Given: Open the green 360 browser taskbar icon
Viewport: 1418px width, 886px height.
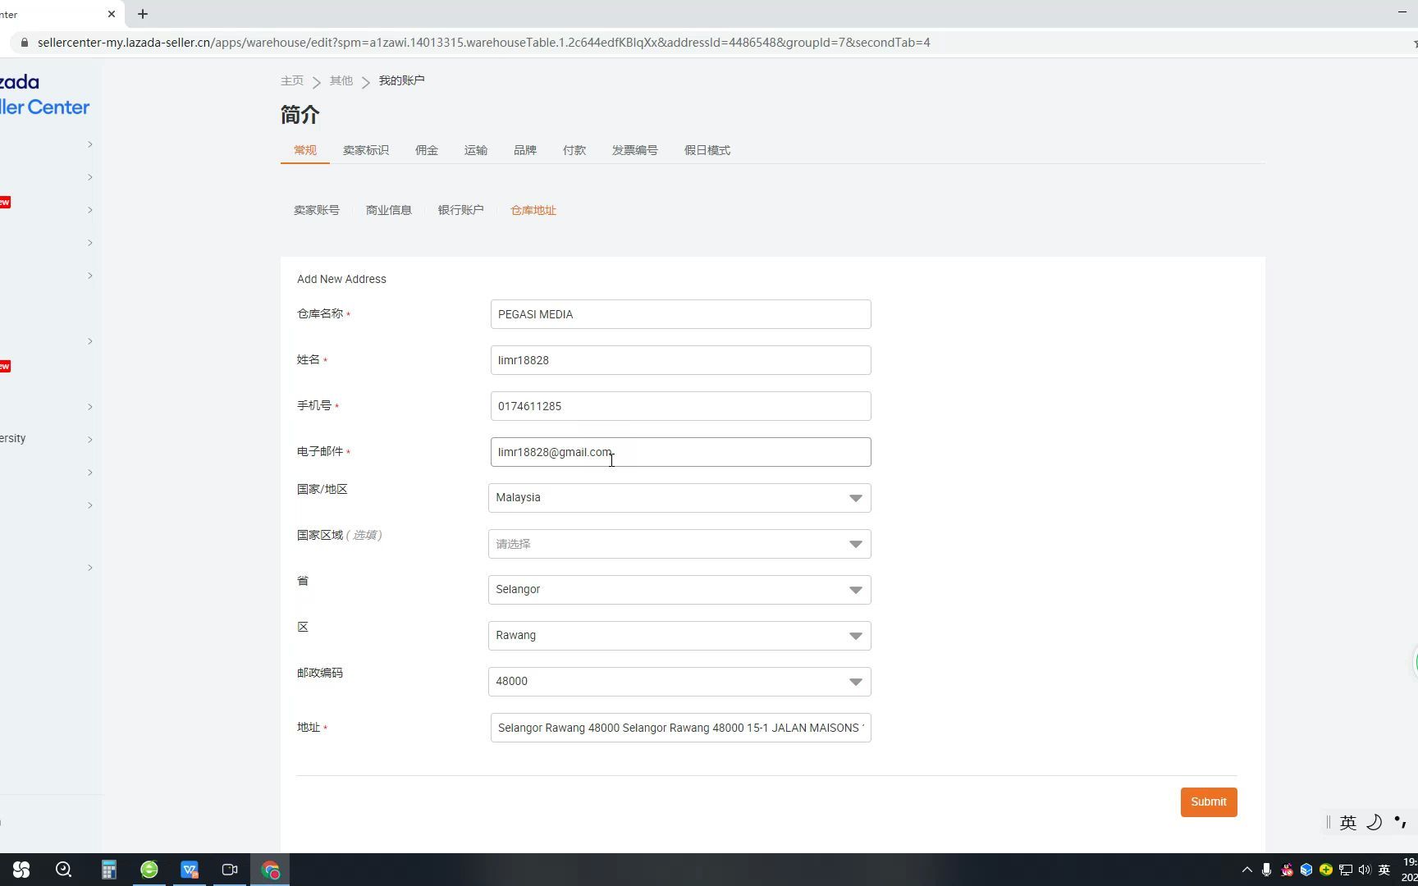Looking at the screenshot, I should [x=149, y=870].
